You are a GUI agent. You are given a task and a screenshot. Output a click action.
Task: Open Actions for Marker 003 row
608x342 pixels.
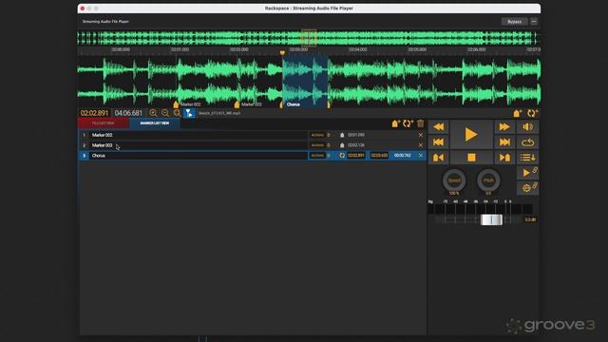click(317, 145)
